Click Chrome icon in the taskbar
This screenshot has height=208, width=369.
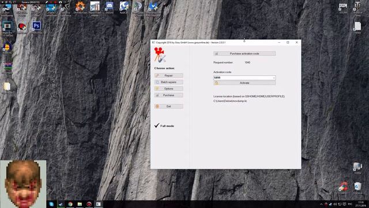tap(70, 204)
